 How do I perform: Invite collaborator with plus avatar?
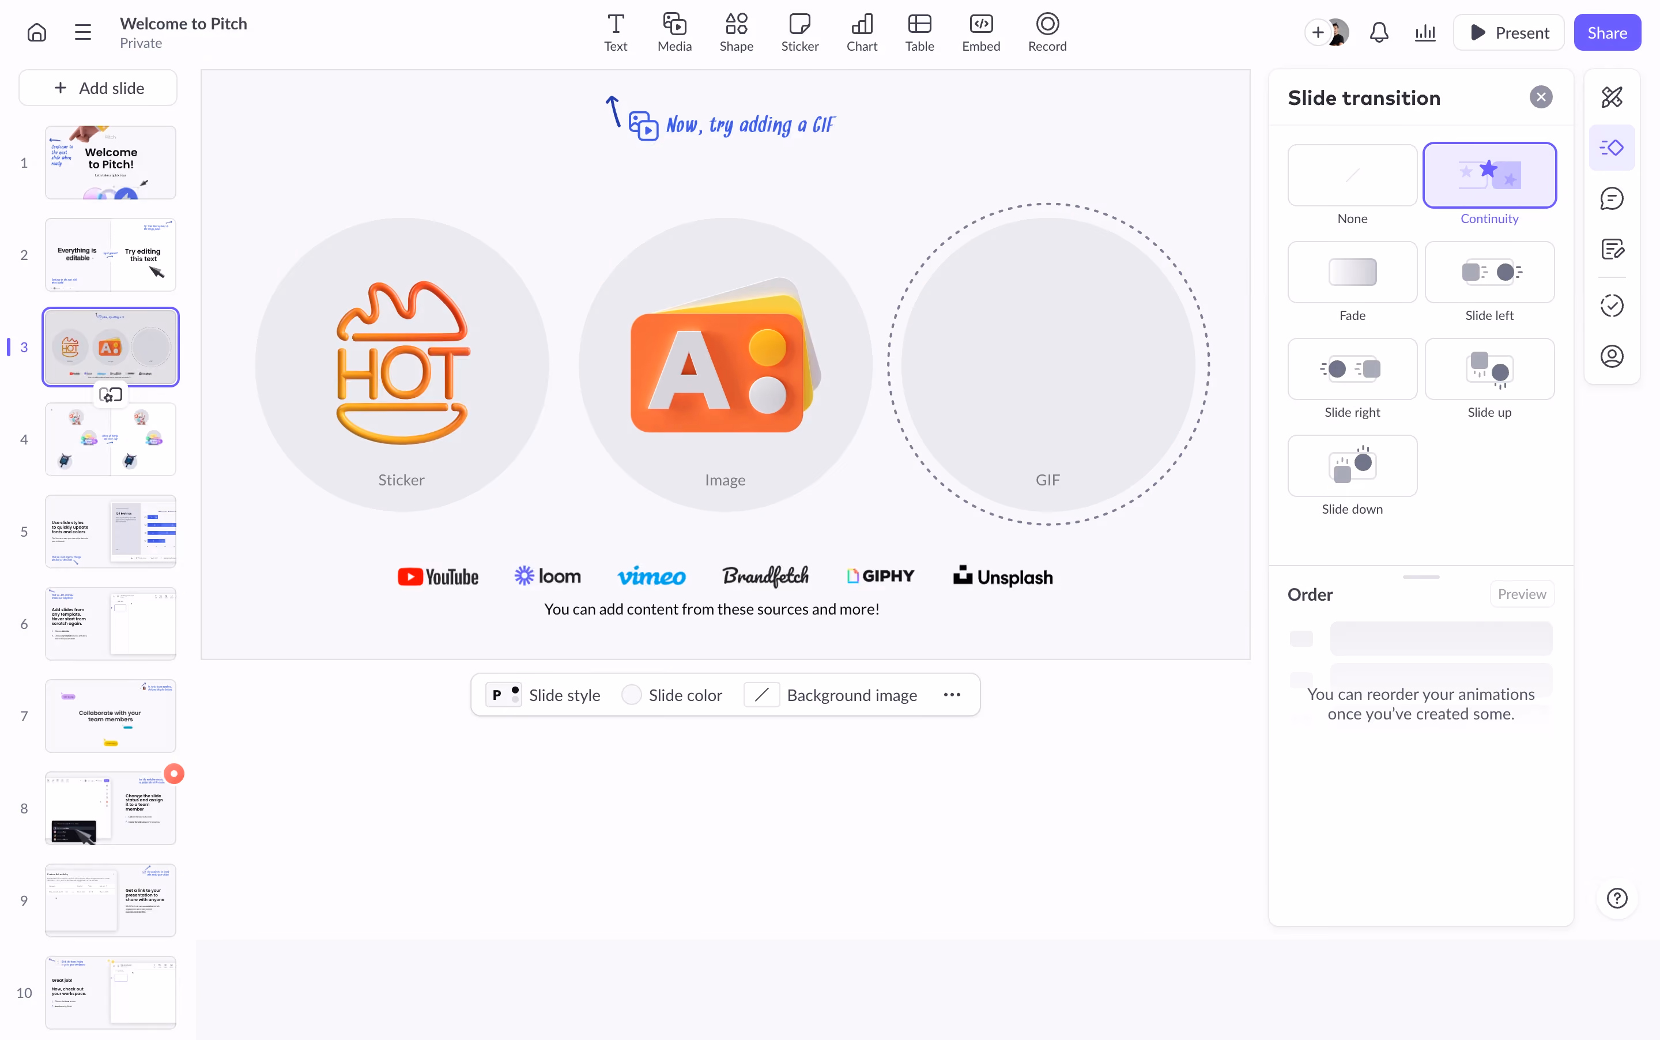click(1318, 32)
